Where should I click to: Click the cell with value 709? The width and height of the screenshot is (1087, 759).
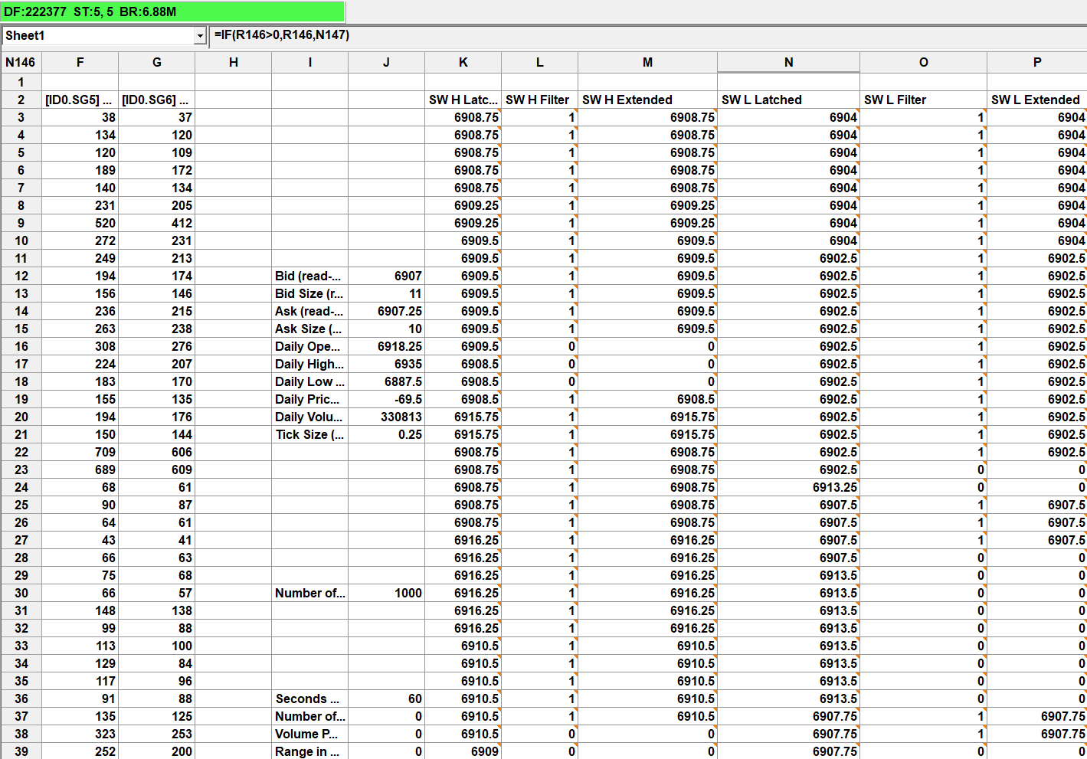coord(80,452)
